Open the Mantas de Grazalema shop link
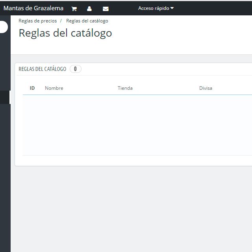The image size is (252, 252). coord(33,8)
